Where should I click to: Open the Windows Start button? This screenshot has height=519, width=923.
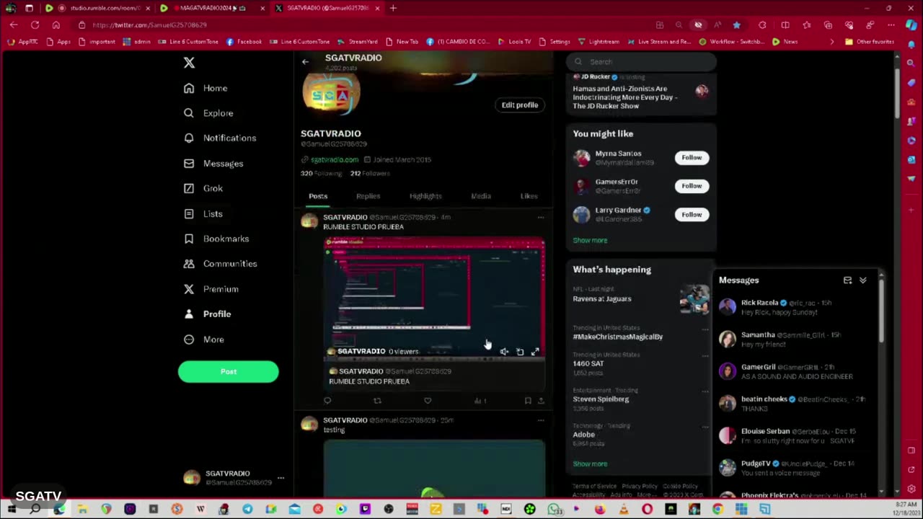[x=12, y=510]
